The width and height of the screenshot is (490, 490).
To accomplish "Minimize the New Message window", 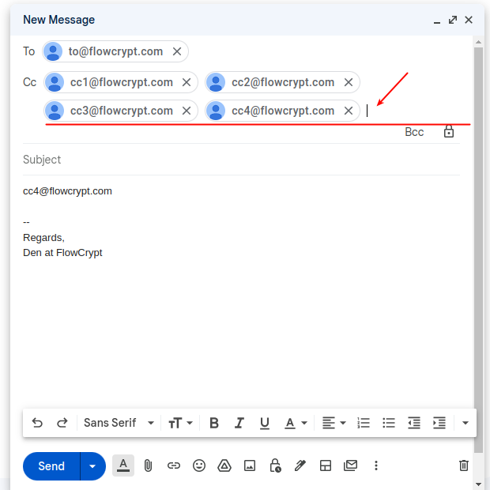I will [437, 21].
